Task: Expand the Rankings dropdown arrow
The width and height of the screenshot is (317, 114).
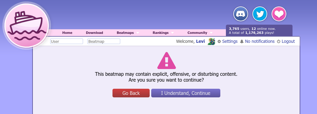Action: 173,33
